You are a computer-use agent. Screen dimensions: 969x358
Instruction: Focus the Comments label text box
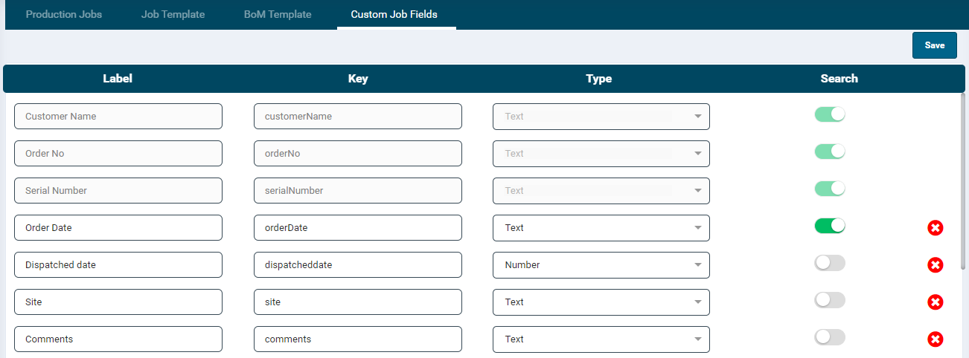tap(118, 339)
